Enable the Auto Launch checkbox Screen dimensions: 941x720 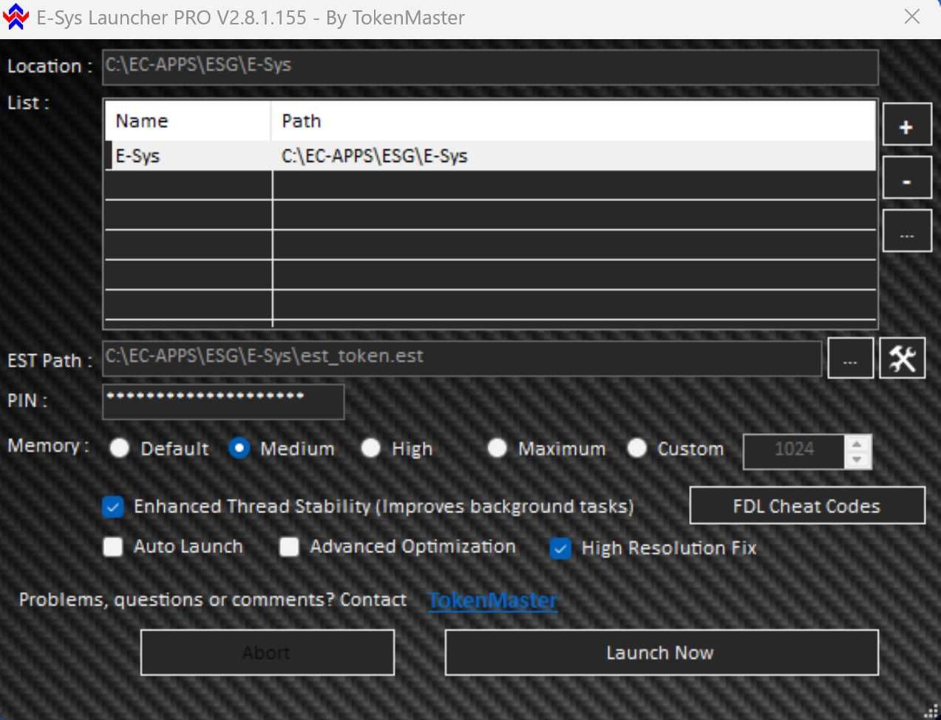pos(113,547)
